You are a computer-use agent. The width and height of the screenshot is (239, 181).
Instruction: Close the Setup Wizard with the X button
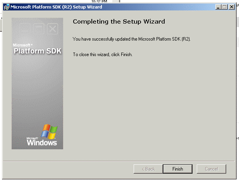click(232, 7)
